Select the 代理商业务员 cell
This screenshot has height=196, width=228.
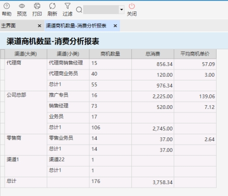click(68, 75)
